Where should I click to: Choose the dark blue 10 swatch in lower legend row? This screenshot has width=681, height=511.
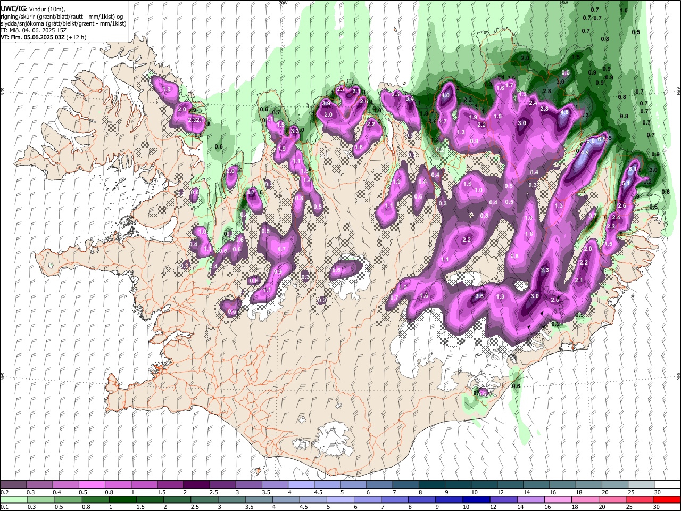click(476, 499)
